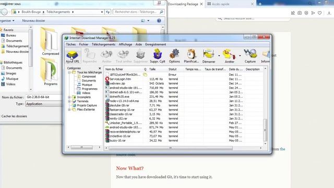Open the Enregistrement menu
The width and height of the screenshot is (334, 188).
(x=156, y=44)
